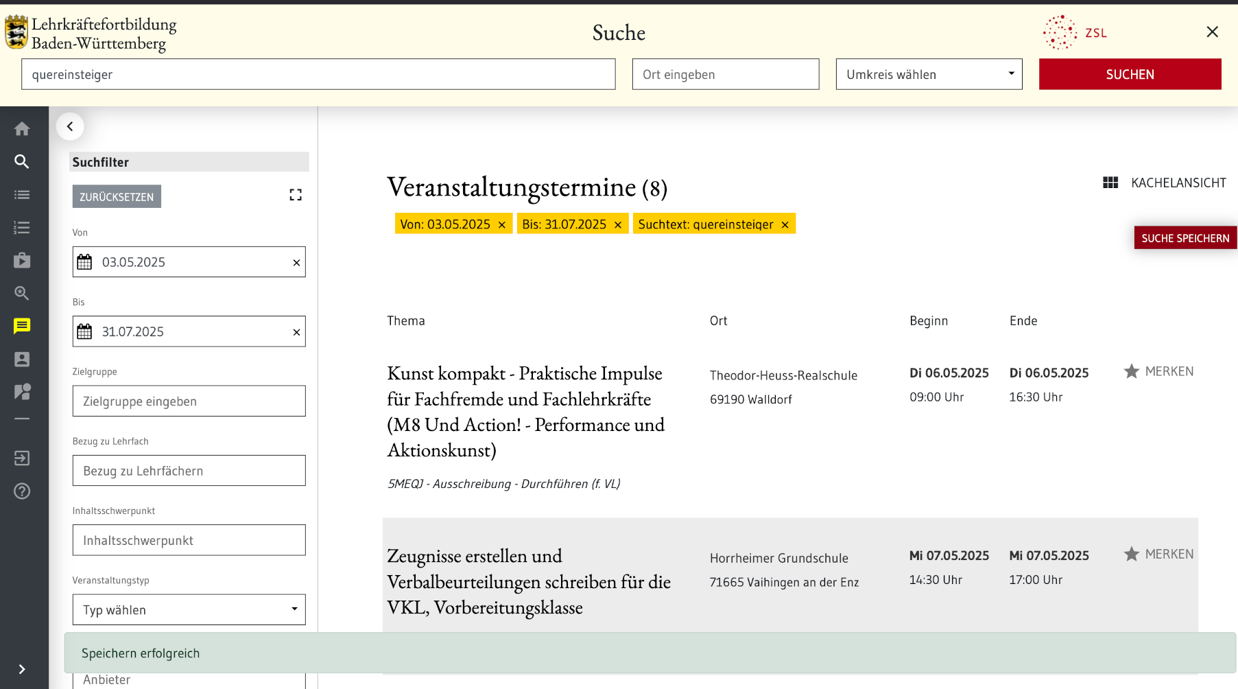
Task: Collapse the search filter panel with back arrow
Action: pyautogui.click(x=70, y=126)
